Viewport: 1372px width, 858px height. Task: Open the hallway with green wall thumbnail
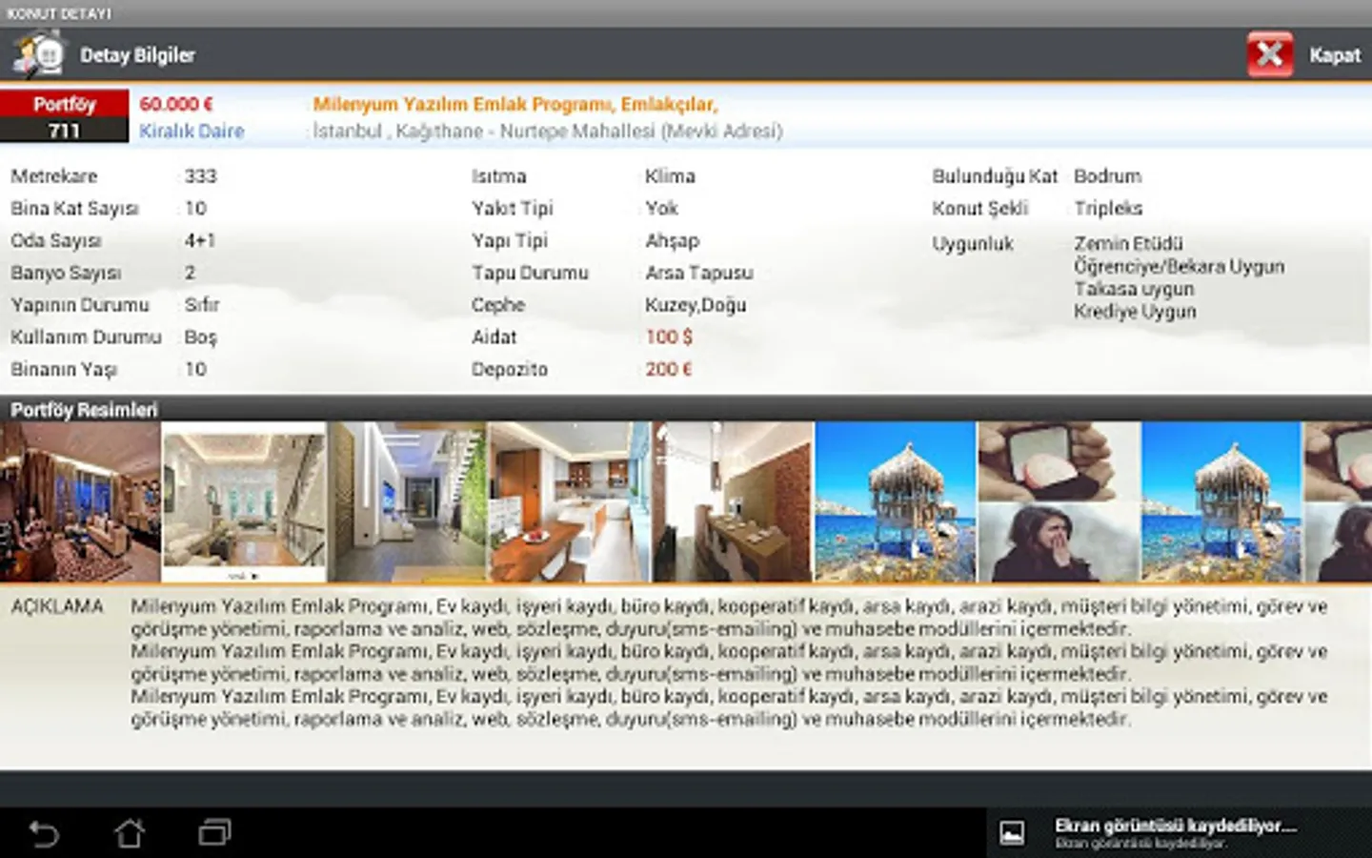point(407,502)
